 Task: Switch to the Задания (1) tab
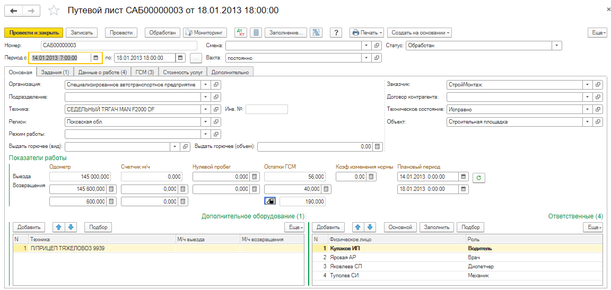click(x=55, y=72)
